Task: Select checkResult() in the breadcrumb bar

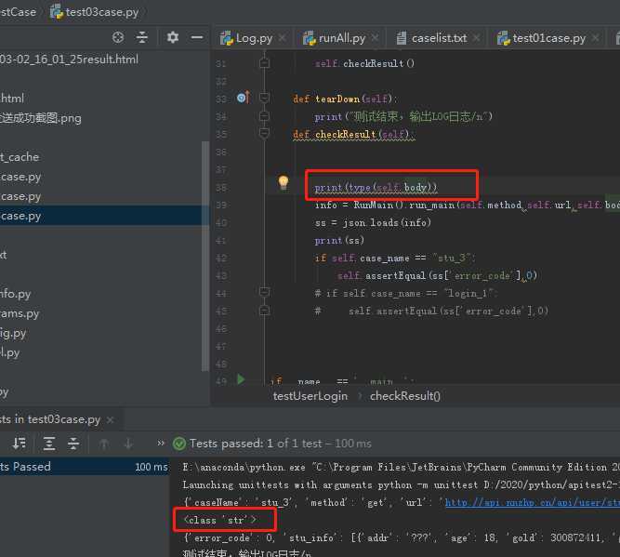Action: [405, 396]
